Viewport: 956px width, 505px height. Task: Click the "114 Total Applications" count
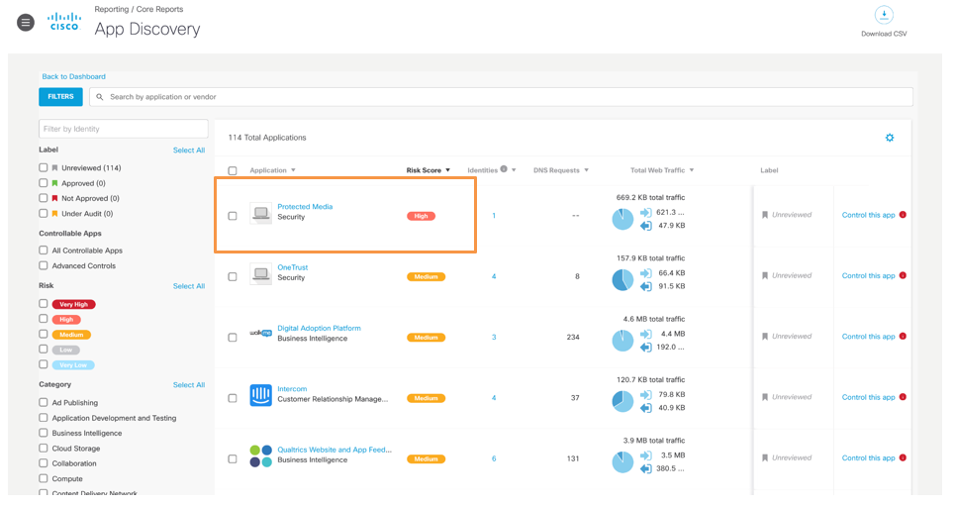coord(267,138)
